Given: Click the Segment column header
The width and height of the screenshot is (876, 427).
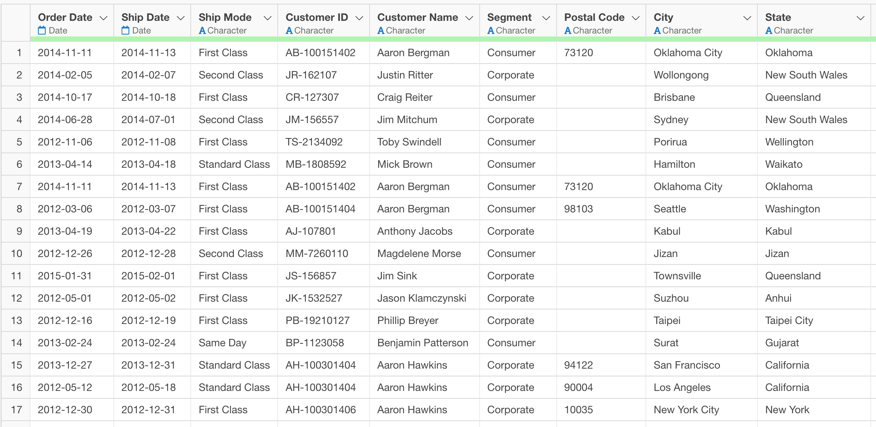Looking at the screenshot, I should click(509, 17).
